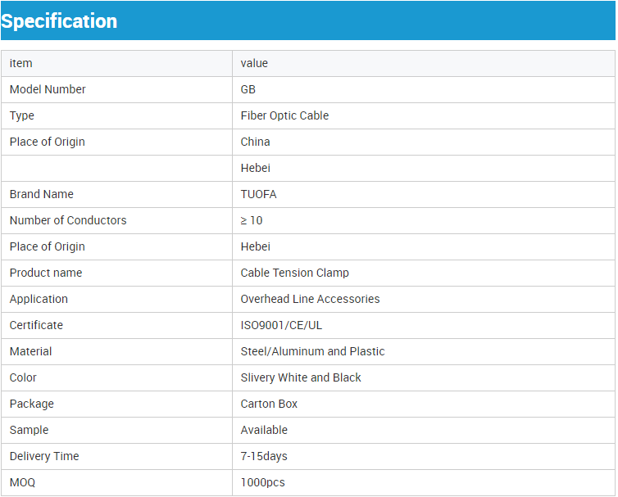Click the "Application" row label
This screenshot has width=618, height=497.
point(39,300)
